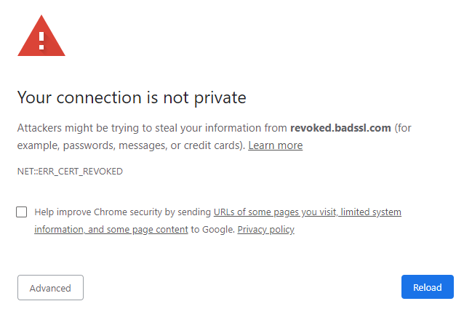The height and width of the screenshot is (317, 464).
Task: Select the 'limited system' link portion
Action: [371, 212]
